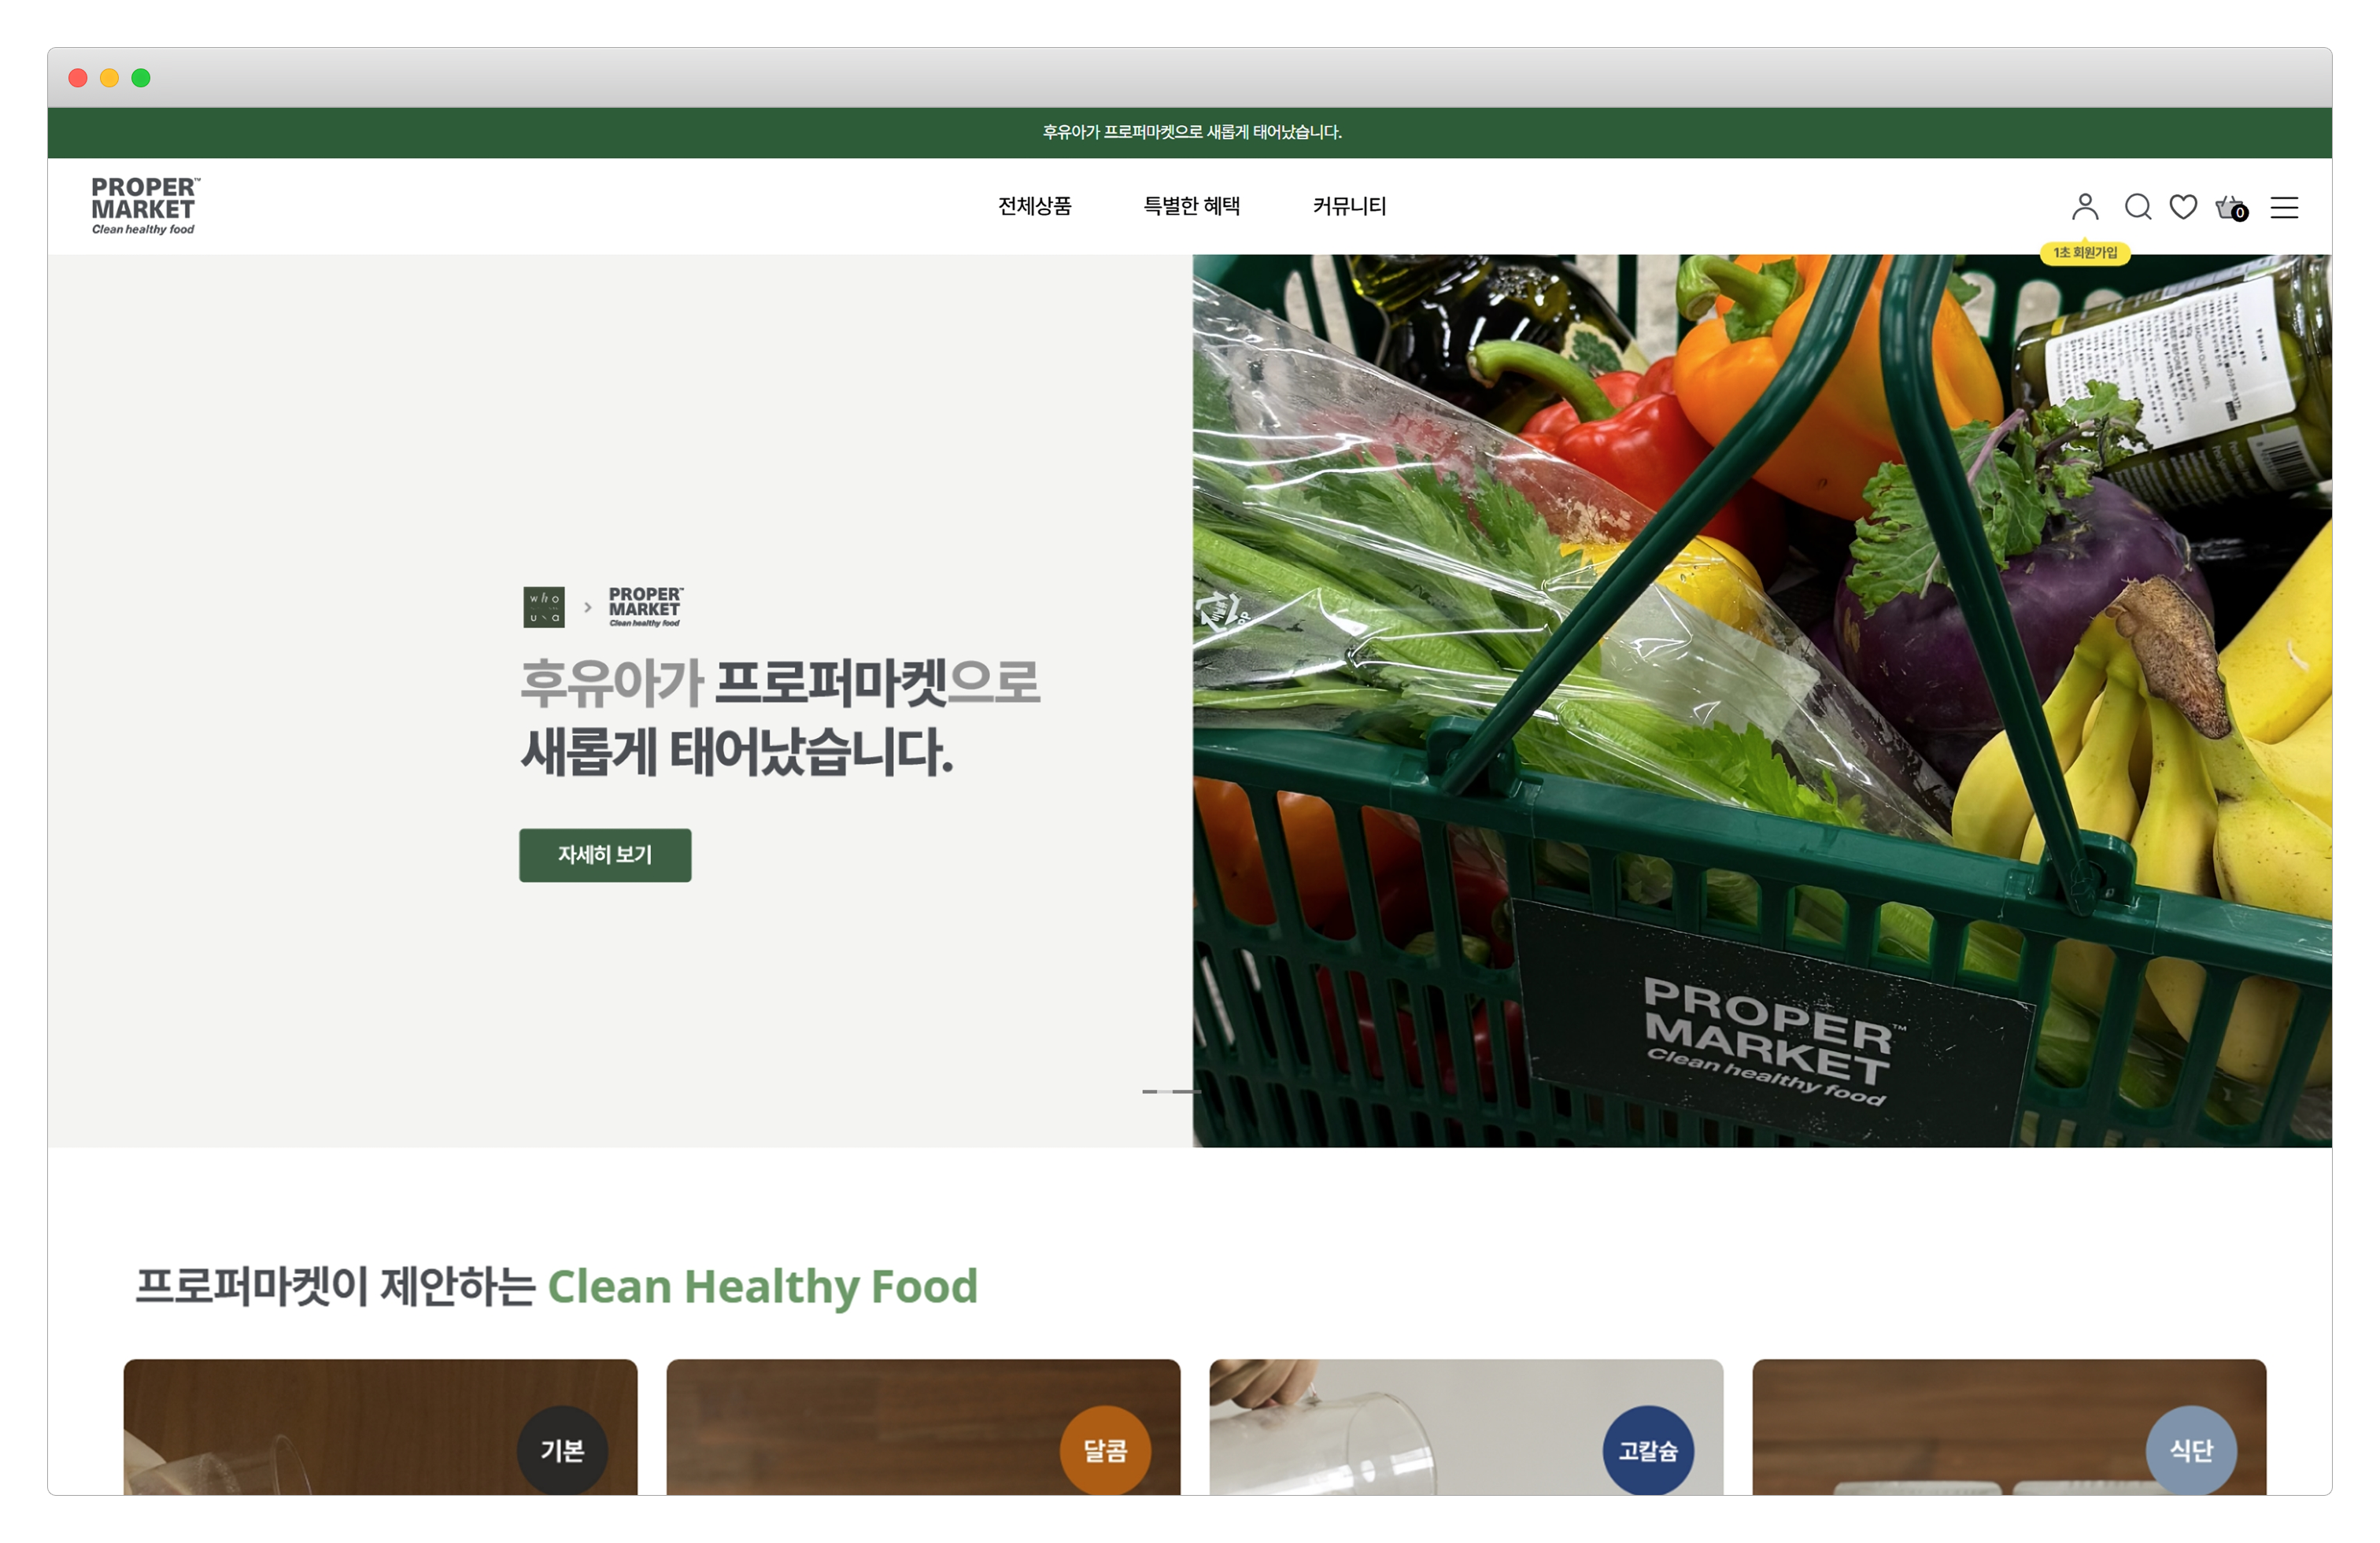The width and height of the screenshot is (2380, 1543).
Task: Open the 특별한 혜택 menu
Action: [x=1192, y=206]
